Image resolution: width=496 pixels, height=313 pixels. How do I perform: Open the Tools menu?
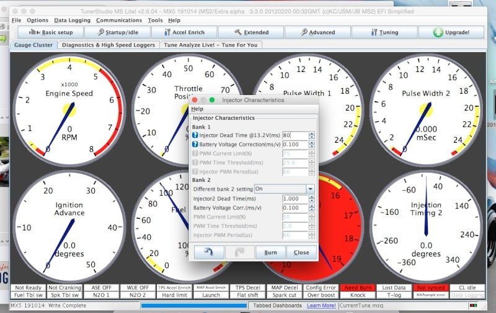click(x=155, y=20)
